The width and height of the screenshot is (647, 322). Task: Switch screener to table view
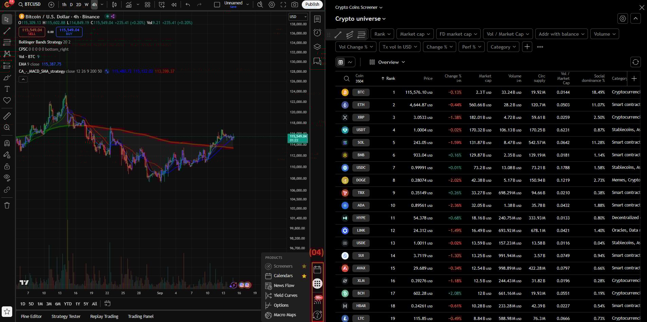(340, 62)
